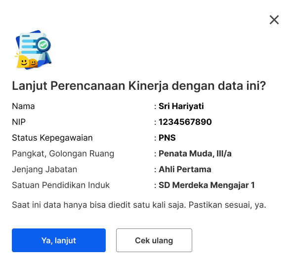Image resolution: width=294 pixels, height=262 pixels.
Task: Click the Satuan Pendidikan Induk label
Action: pyautogui.click(x=61, y=185)
